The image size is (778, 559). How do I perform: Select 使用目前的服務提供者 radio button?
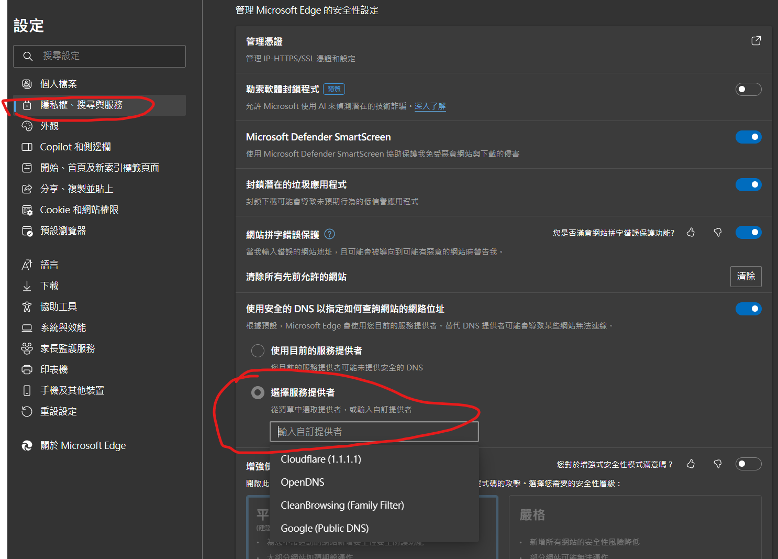pos(258,350)
